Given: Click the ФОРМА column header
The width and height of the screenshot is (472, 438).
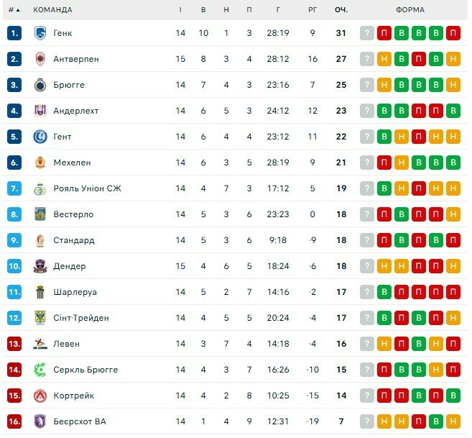Looking at the screenshot, I should [409, 10].
